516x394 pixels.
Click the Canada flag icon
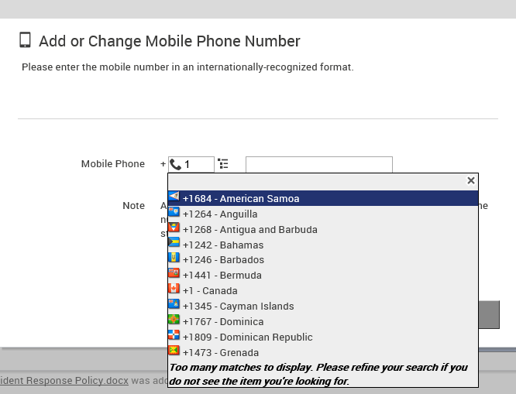click(174, 289)
